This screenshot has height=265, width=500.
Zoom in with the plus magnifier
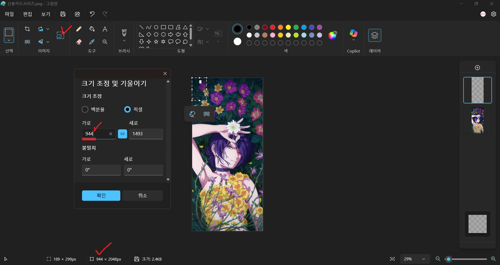pos(493,259)
